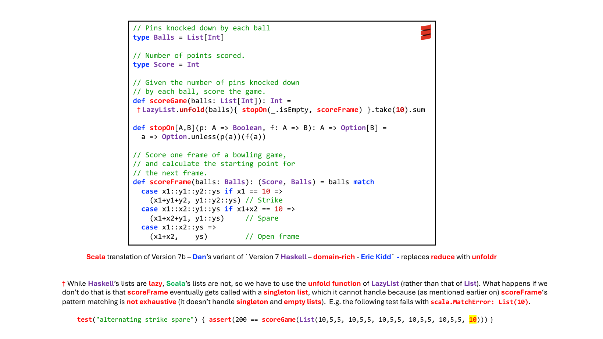Click the expected value "200" in the assertion
603x339 pixels.
tap(241, 320)
